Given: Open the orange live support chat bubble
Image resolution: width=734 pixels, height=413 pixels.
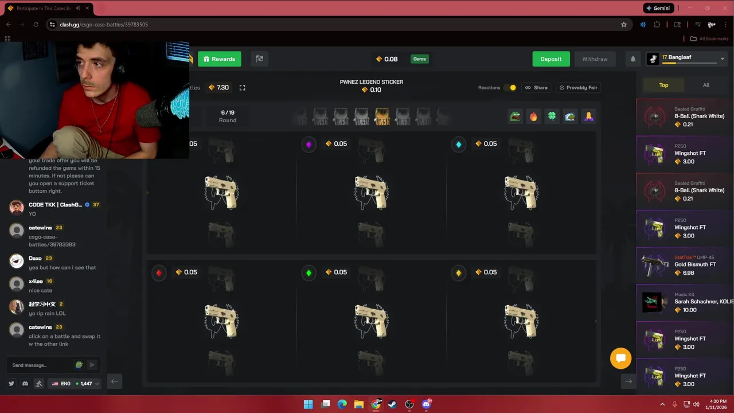Looking at the screenshot, I should [620, 359].
